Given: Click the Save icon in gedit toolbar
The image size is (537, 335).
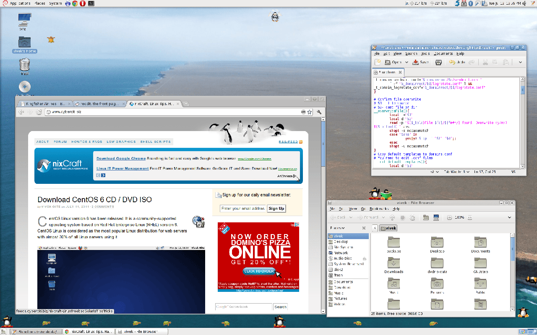Looking at the screenshot, I should pyautogui.click(x=416, y=62).
